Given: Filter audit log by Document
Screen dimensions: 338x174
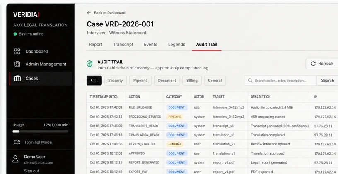Looking at the screenshot, I should pos(167,81).
